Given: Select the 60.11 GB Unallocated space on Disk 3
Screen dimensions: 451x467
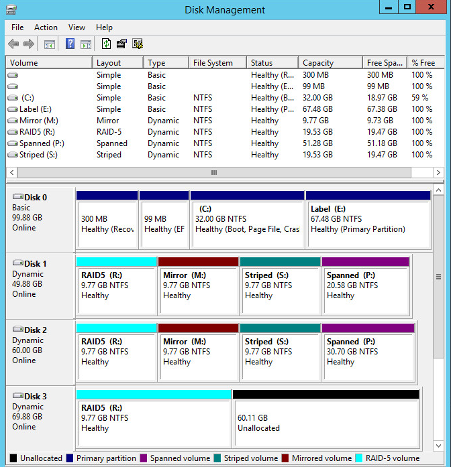Looking at the screenshot, I should coord(325,422).
